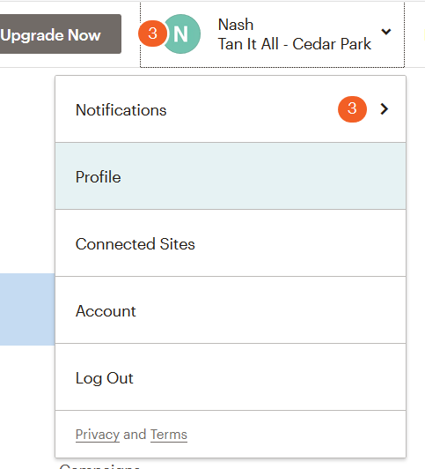This screenshot has width=425, height=469.
Task: Click the Tan It All - Cedar Park account name
Action: 295,44
